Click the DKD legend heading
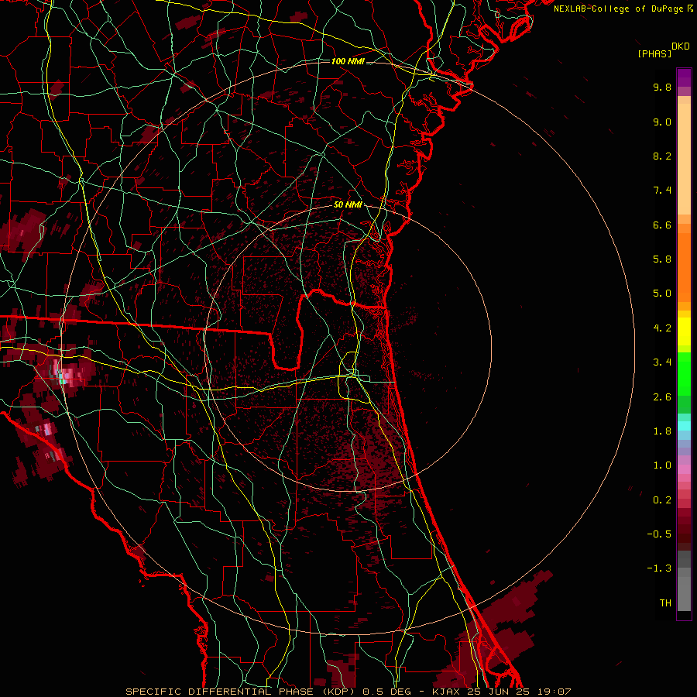The height and width of the screenshot is (697, 697). [x=680, y=46]
